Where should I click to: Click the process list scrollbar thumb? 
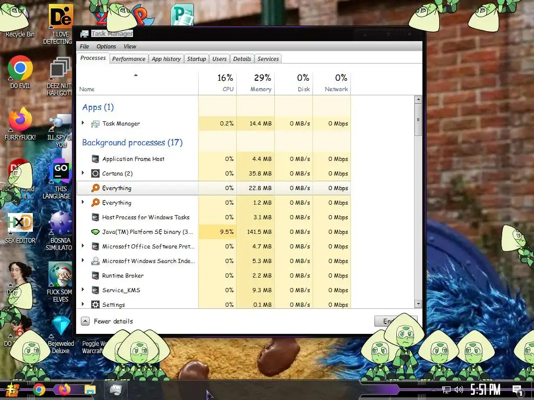coord(418,120)
